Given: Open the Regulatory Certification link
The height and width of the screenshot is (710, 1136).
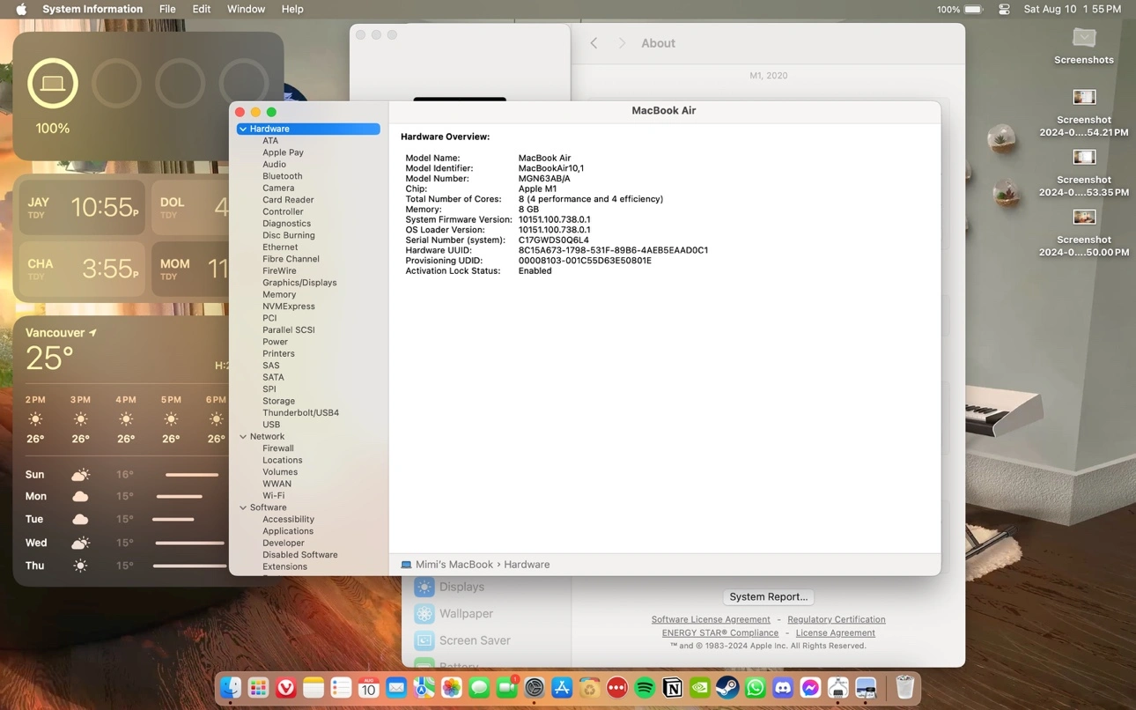Looking at the screenshot, I should [x=837, y=620].
